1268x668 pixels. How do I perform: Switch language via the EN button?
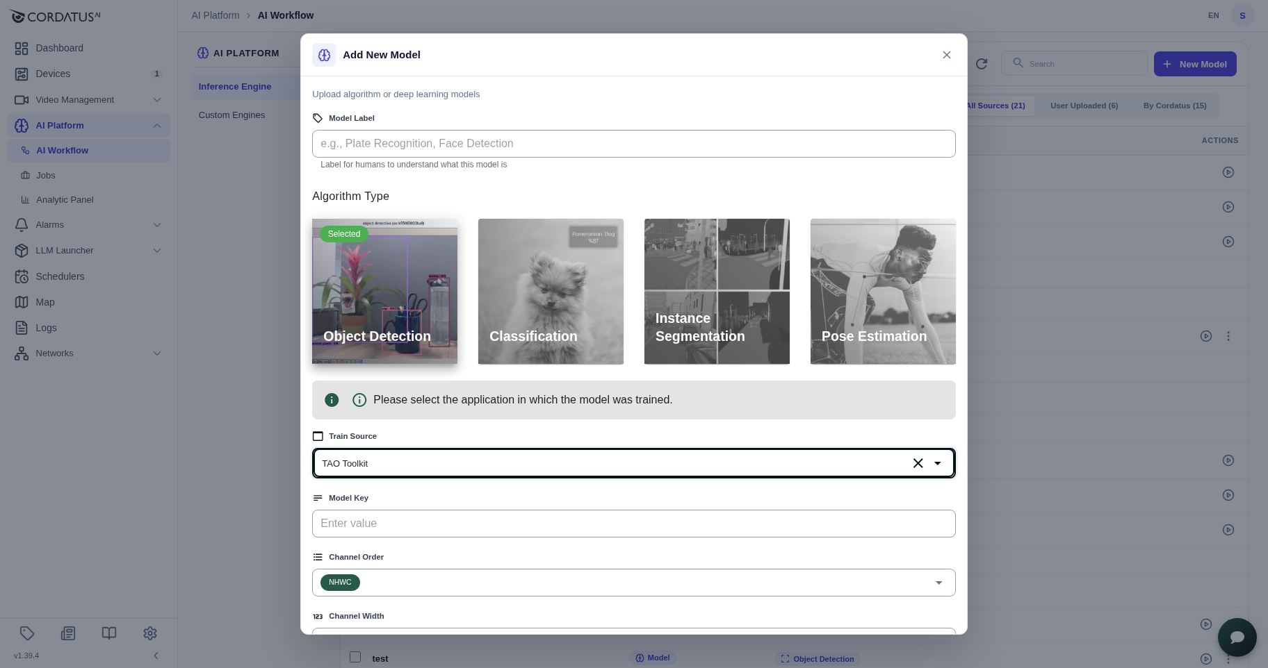coord(1214,15)
